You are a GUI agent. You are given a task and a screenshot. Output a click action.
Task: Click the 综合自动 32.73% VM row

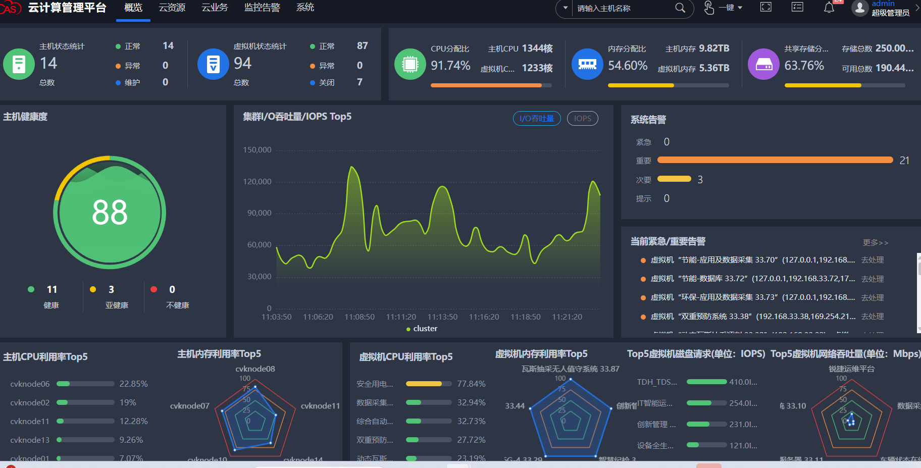[x=421, y=421]
